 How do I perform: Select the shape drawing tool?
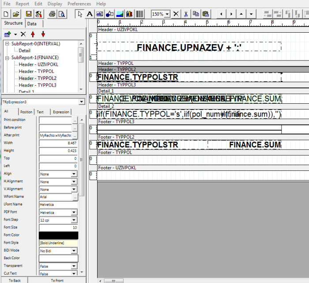[x=109, y=14]
